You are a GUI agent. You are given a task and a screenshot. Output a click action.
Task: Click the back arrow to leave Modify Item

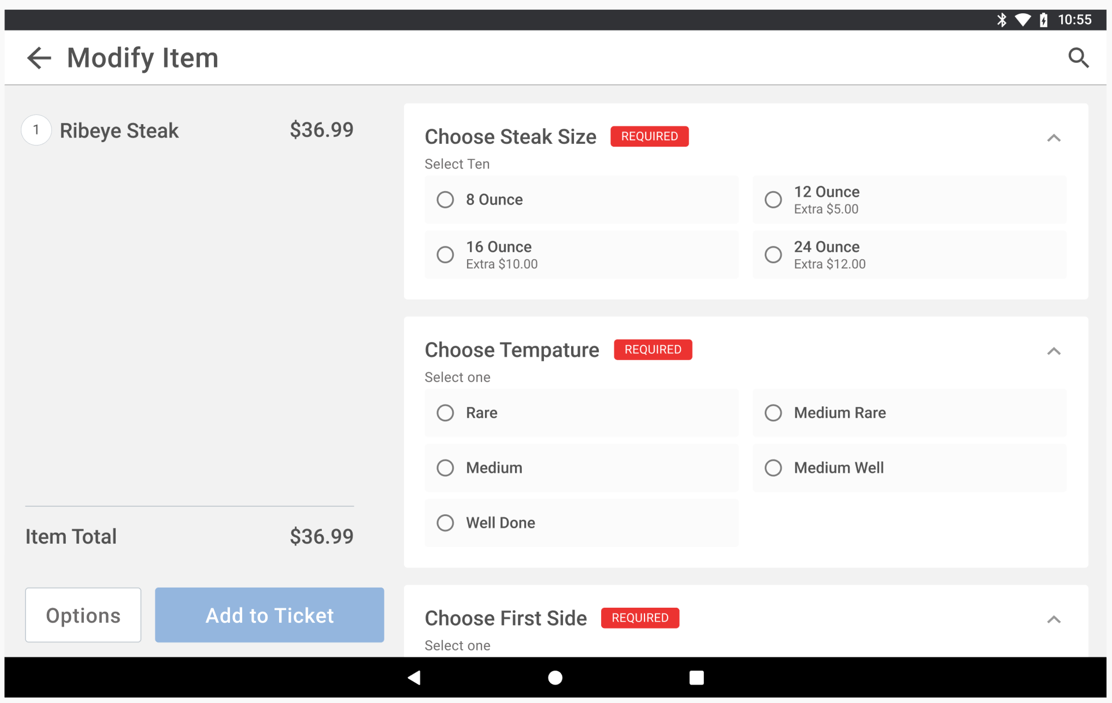(38, 58)
